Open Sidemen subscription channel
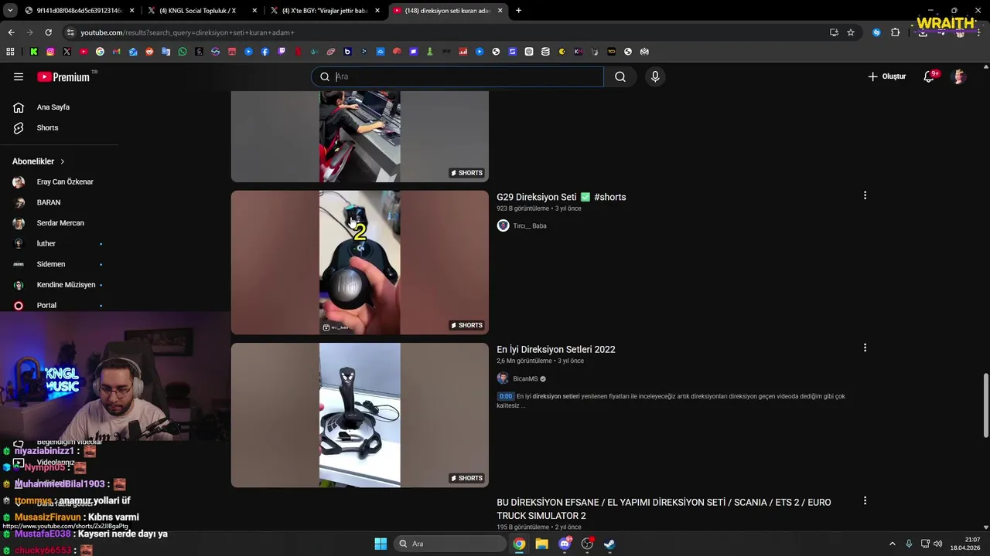 coord(51,264)
